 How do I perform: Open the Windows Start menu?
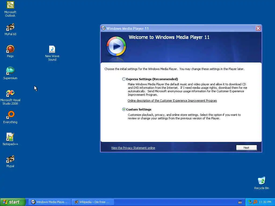[x=13, y=202]
